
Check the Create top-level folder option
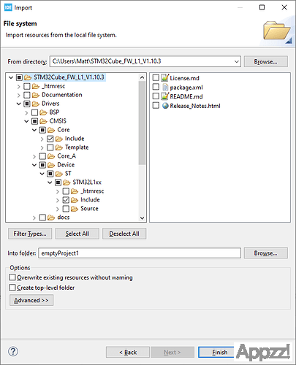click(12, 288)
